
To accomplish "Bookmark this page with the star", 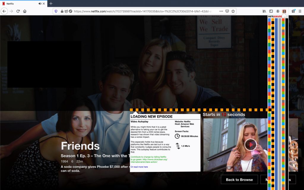I will click(233, 11).
